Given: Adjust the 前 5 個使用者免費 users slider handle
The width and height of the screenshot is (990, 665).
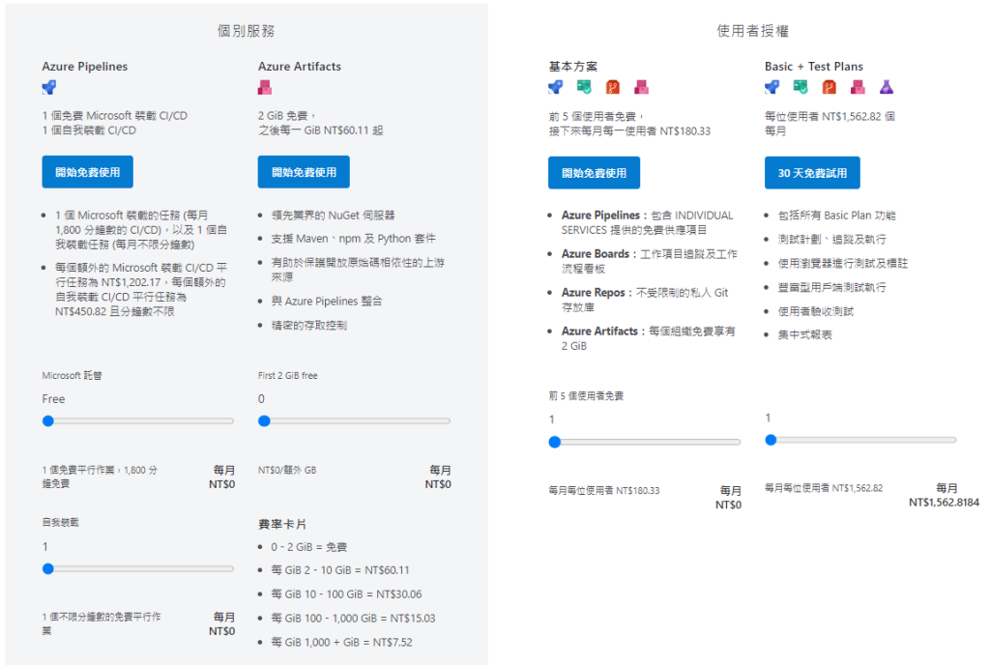Looking at the screenshot, I should tap(554, 442).
